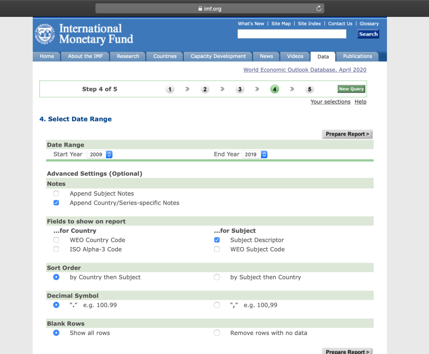Viewport: 429px width, 354px height.
Task: Enable WEO Country Code field
Action: click(56, 240)
